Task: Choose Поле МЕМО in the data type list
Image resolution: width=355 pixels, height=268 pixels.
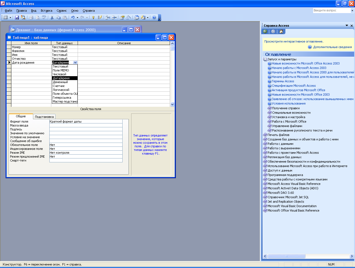Action: pyautogui.click(x=65, y=70)
